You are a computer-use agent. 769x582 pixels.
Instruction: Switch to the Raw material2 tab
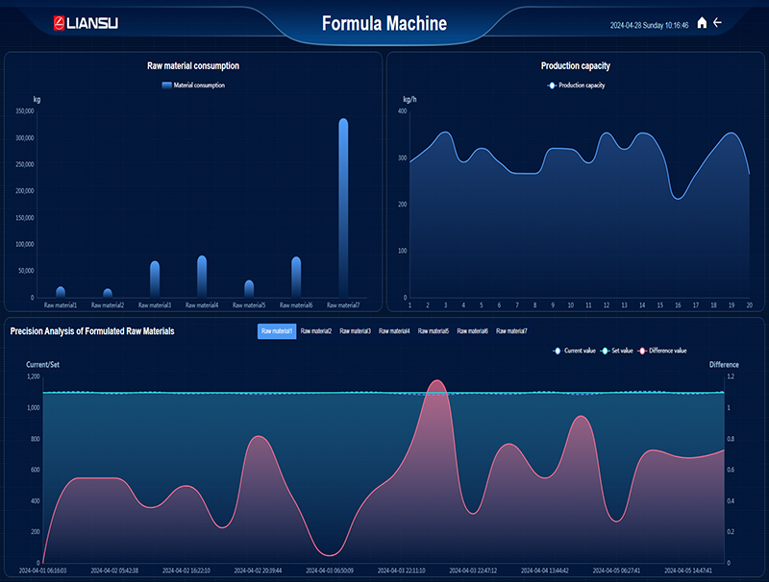tap(316, 331)
